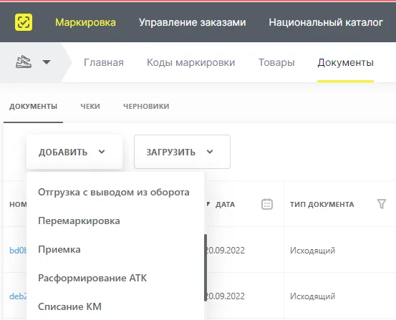
Task: Switch to the Чеки subtab
Action: (x=90, y=107)
